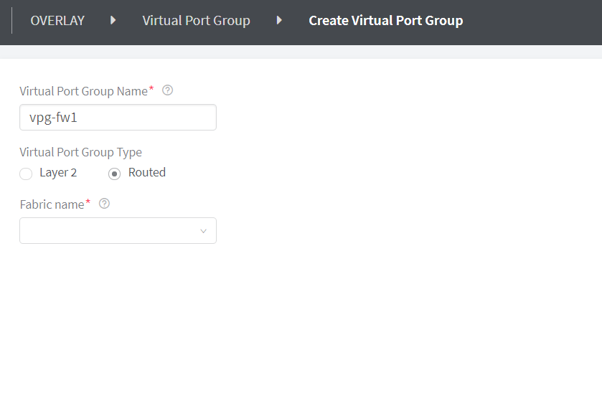This screenshot has width=602, height=411.
Task: Click the breadcrumb arrow after OVERLAY
Action: (x=113, y=21)
